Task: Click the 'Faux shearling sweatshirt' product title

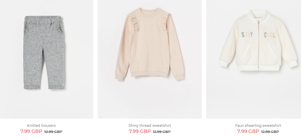Action: [x=258, y=126]
